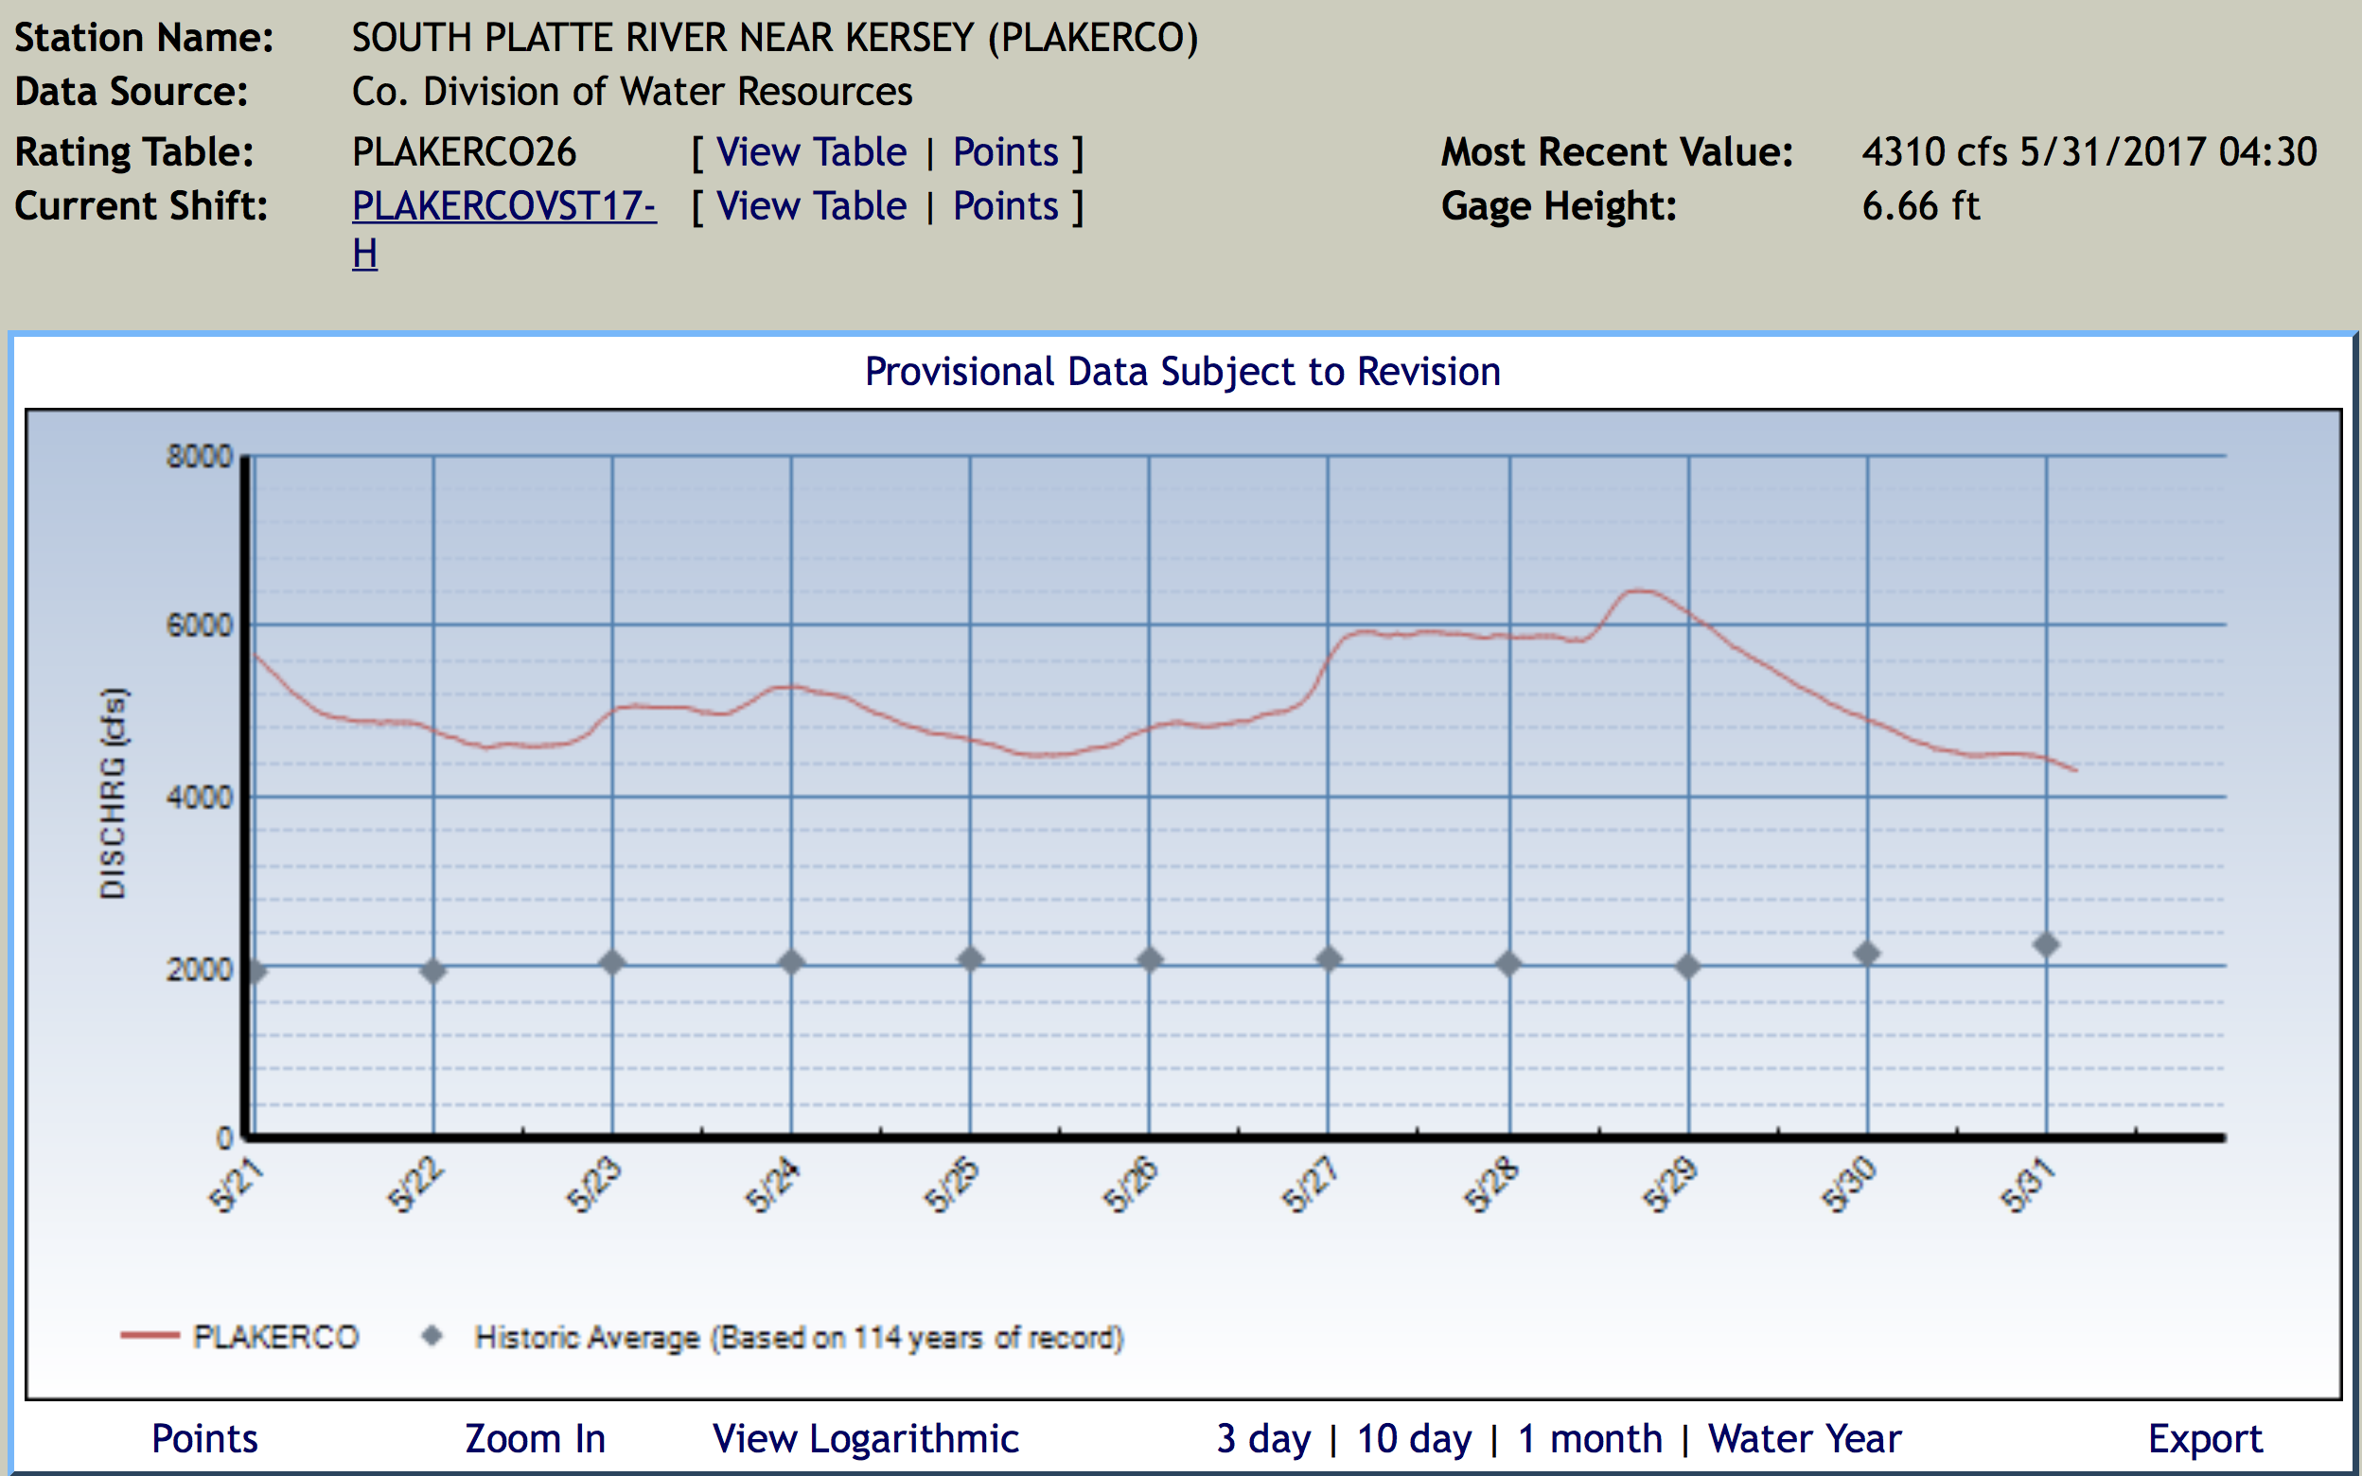Open Points link in Current Shift row
This screenshot has height=1476, width=2362.
click(1005, 207)
